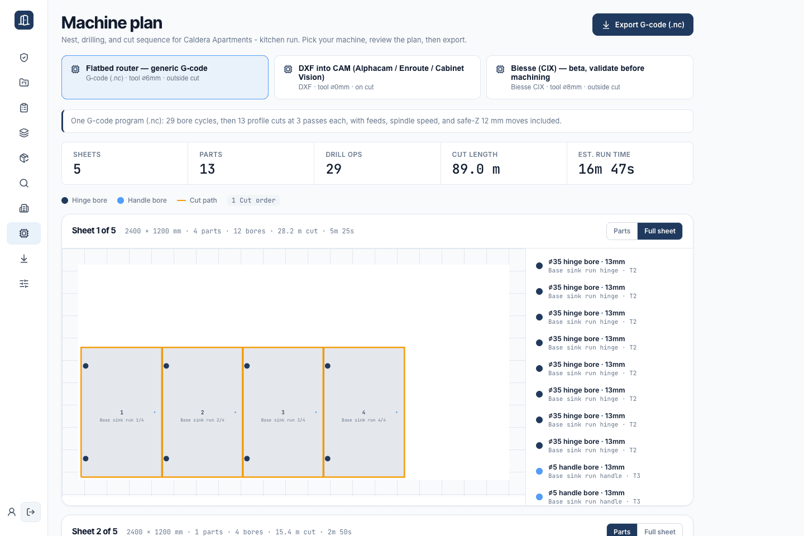
Task: Select part Base sink run 2/4
Action: [202, 413]
